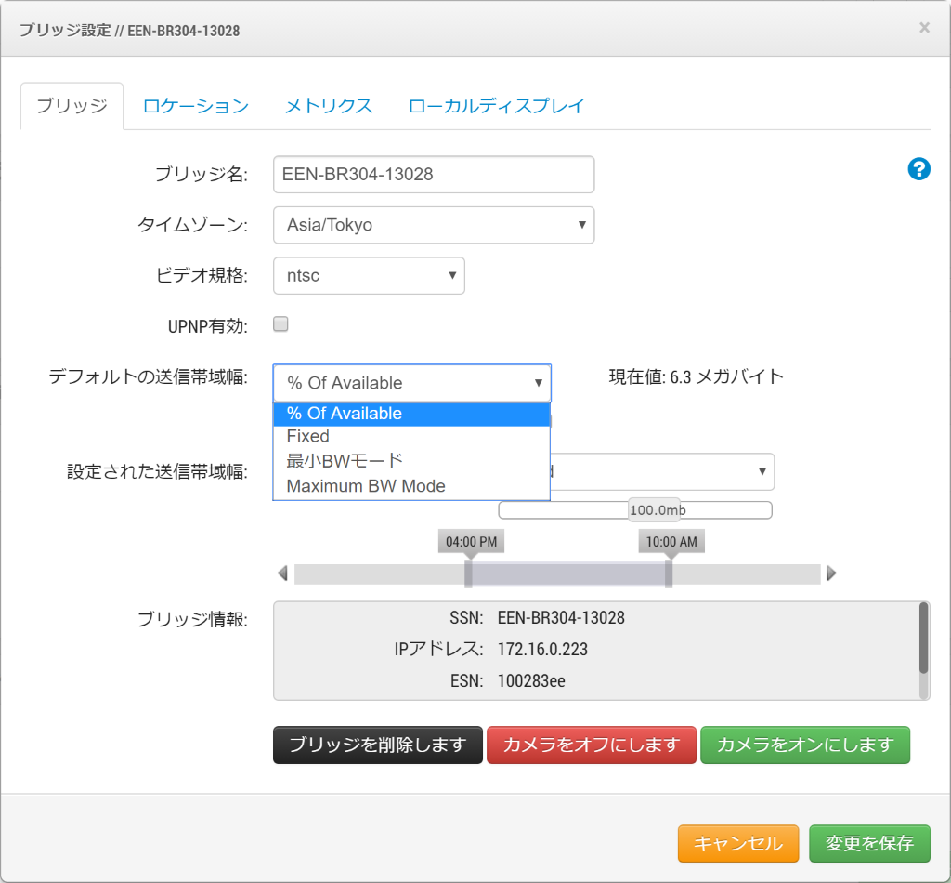Enable the UPNP有効 checkbox
This screenshot has height=883, width=951.
tap(280, 324)
